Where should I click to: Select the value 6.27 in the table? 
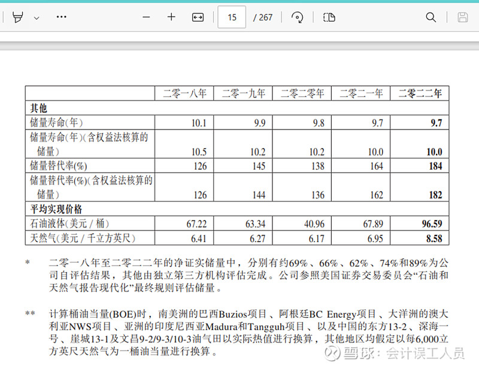[x=257, y=239]
